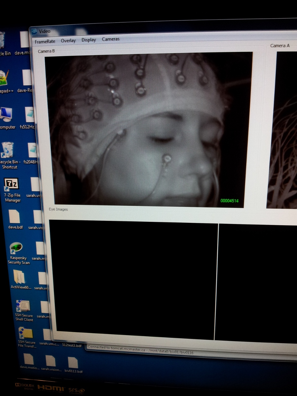Click the 'Camera A' panel label

click(280, 46)
